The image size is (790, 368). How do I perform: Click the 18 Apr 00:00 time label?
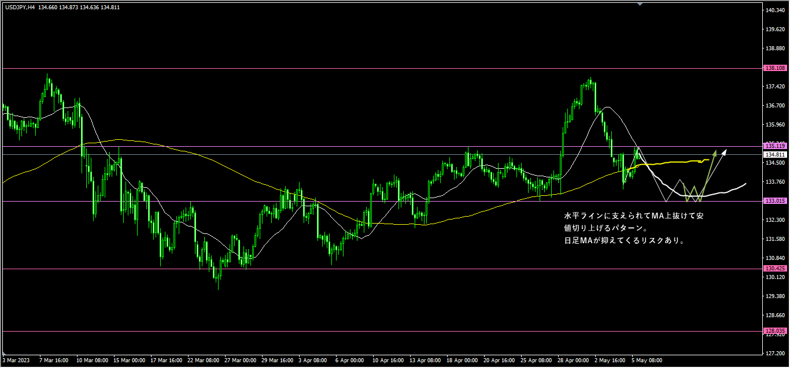click(461, 360)
